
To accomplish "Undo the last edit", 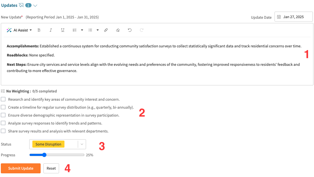I will [130, 30].
